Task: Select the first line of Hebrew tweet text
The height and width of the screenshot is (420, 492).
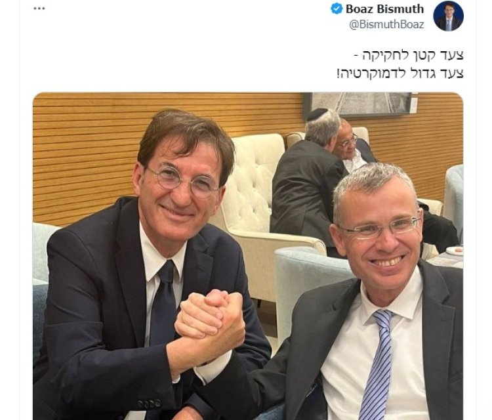Action: tap(409, 55)
